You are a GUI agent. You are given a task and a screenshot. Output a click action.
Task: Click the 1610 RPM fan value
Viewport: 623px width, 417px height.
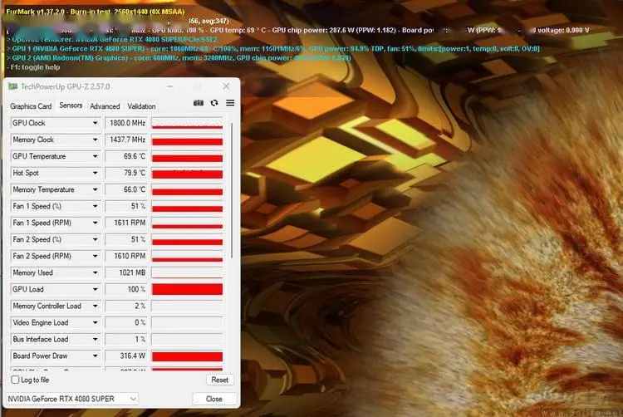click(126, 256)
